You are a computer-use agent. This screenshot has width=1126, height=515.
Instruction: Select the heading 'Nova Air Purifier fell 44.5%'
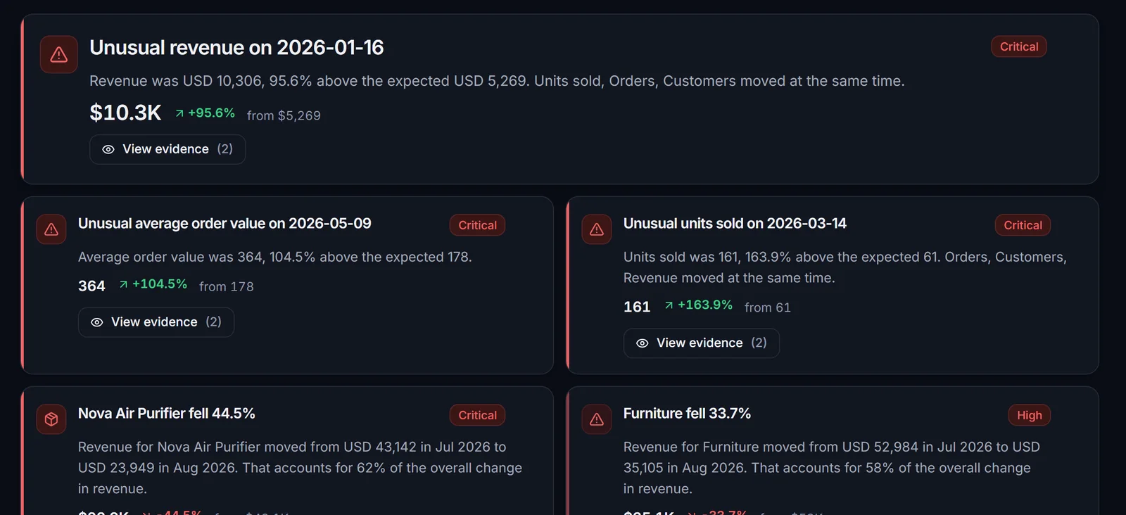point(167,413)
